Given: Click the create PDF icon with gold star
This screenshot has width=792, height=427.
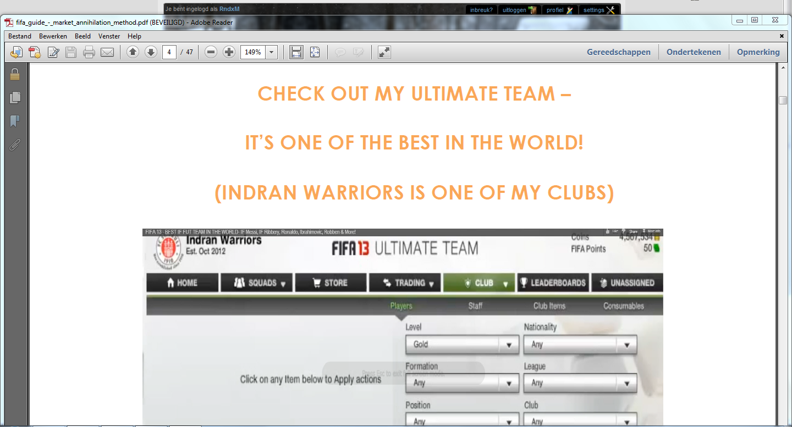Looking at the screenshot, I should [35, 52].
